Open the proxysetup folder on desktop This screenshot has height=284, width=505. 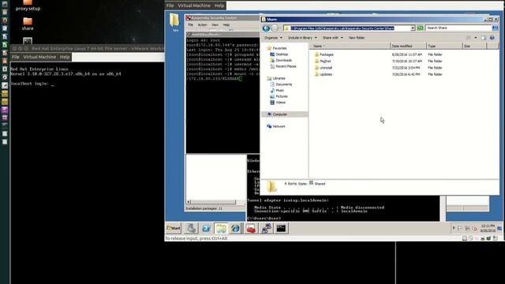click(x=28, y=6)
